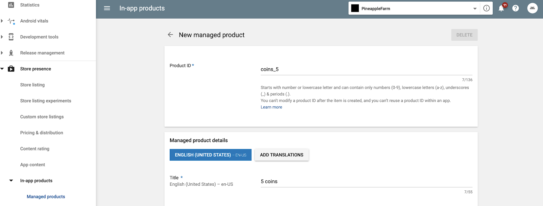Open the notifications bell
The height and width of the screenshot is (206, 543).
[501, 8]
